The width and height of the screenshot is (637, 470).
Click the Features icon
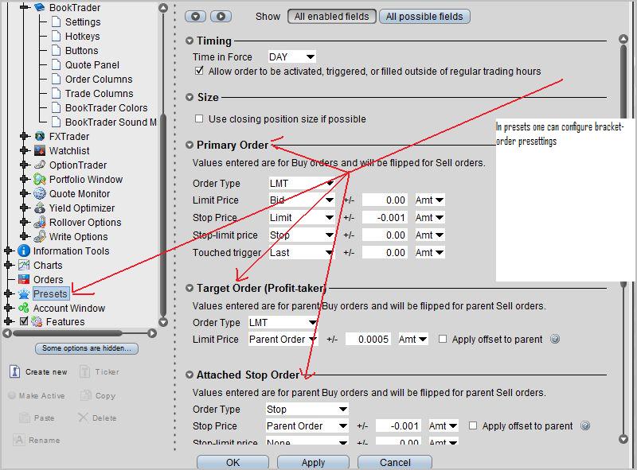point(37,321)
